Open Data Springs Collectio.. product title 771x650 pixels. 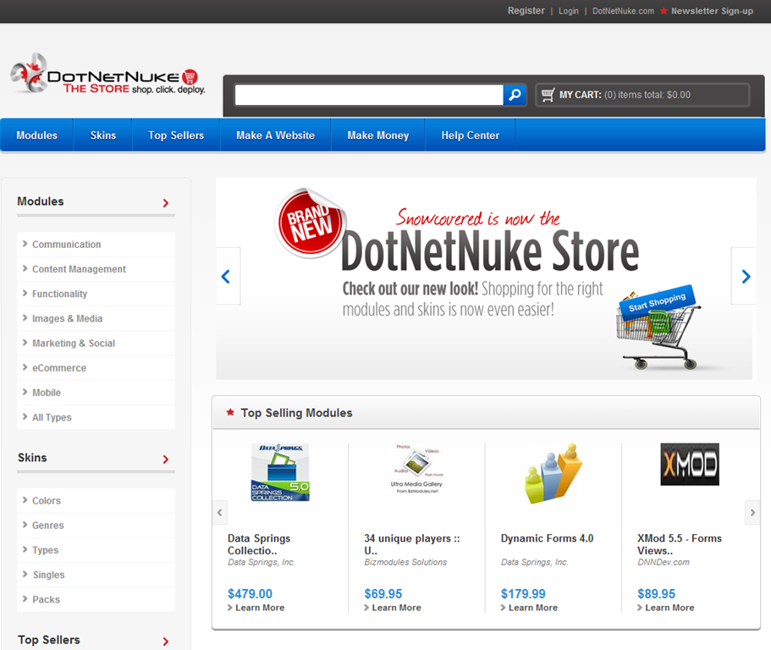coord(259,544)
